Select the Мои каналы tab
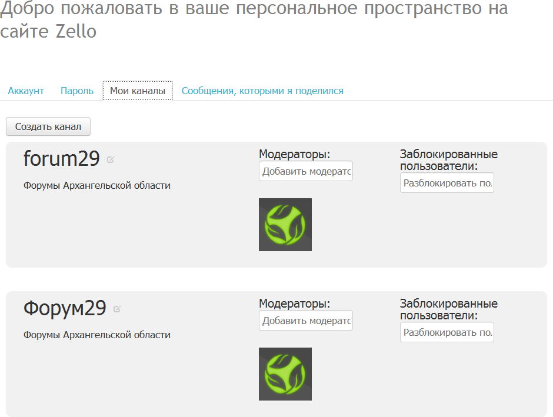 tap(138, 91)
